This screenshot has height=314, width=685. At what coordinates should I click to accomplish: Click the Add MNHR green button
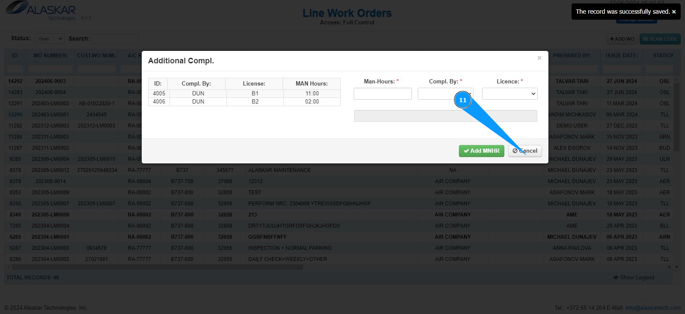(482, 151)
